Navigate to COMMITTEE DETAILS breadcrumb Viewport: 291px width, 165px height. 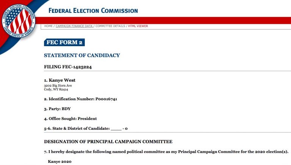(x=110, y=26)
